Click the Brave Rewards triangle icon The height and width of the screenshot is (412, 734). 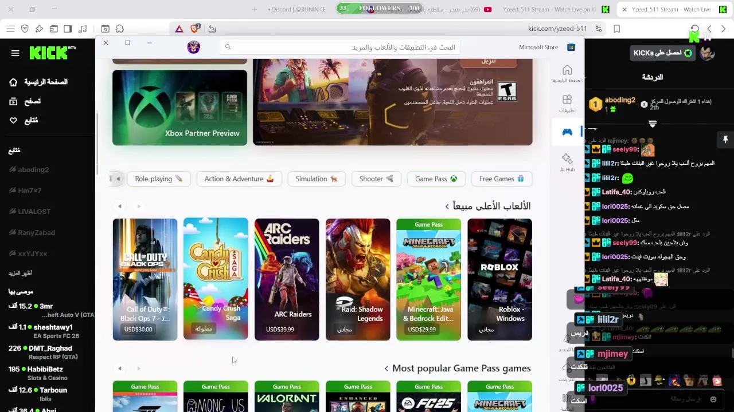tap(179, 29)
